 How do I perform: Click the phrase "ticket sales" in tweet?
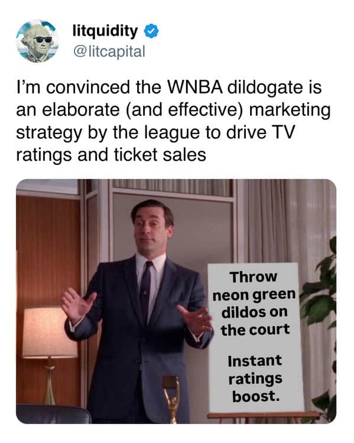(x=160, y=155)
